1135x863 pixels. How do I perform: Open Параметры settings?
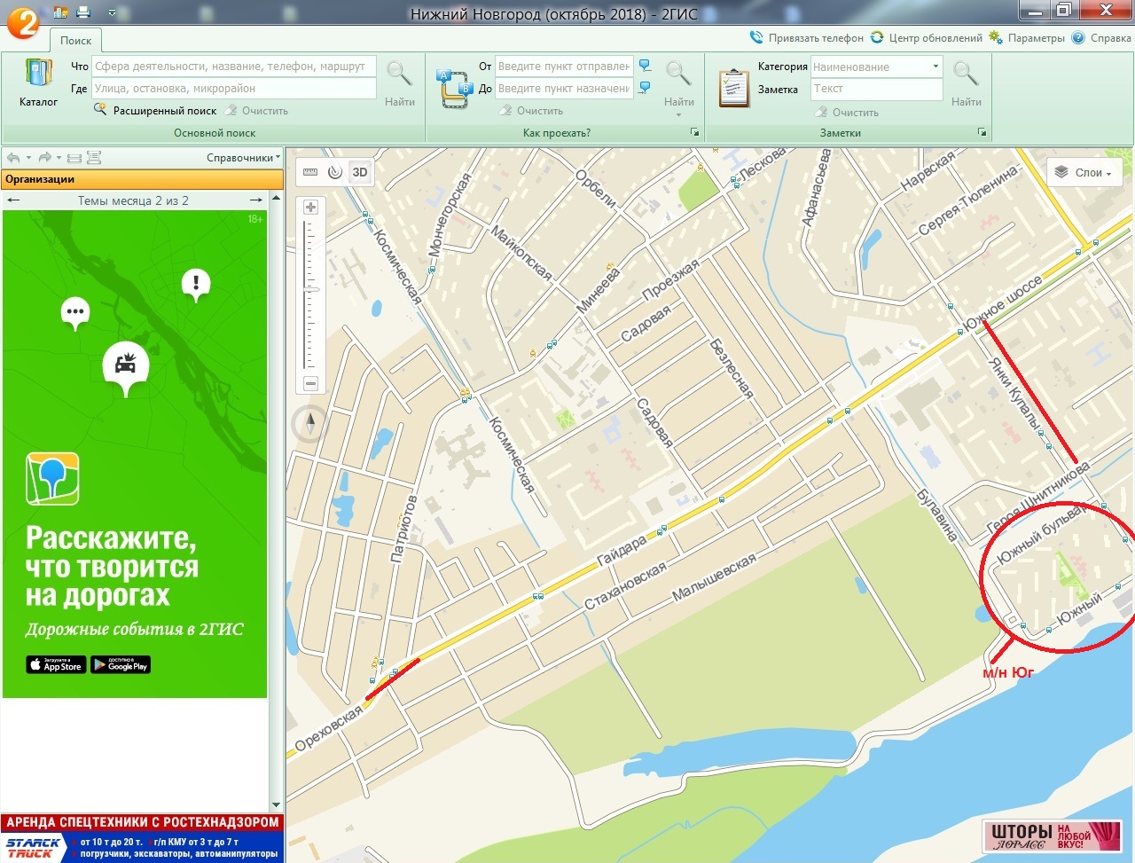click(x=1027, y=38)
